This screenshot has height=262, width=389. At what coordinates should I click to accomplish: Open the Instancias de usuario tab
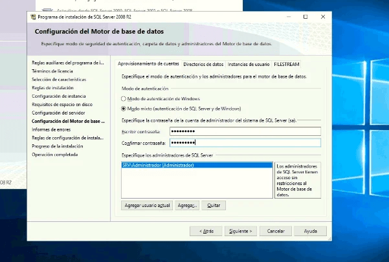coord(249,65)
